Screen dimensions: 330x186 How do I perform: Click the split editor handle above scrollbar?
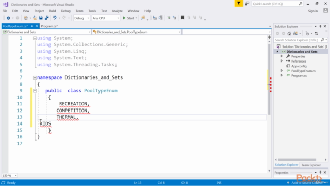click(x=269, y=37)
